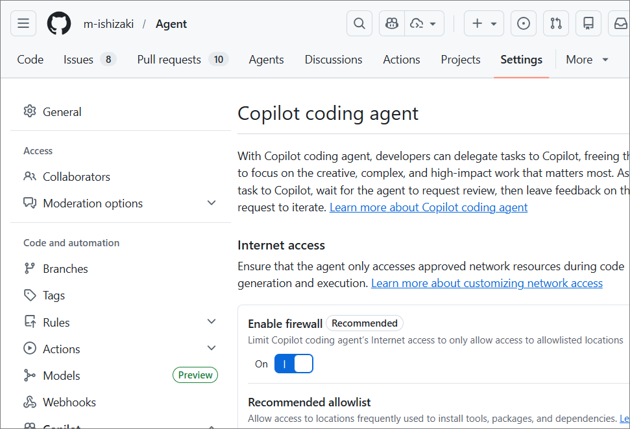The image size is (630, 429).
Task: Click the m-ishizaki owner link
Action: (108, 24)
